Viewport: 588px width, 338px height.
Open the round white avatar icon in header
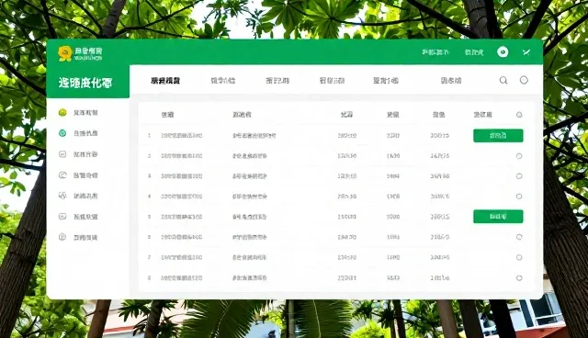[x=503, y=52]
